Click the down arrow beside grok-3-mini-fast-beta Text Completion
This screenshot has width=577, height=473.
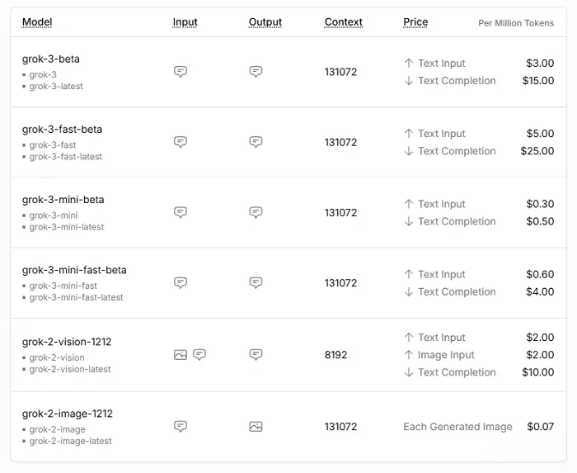409,291
